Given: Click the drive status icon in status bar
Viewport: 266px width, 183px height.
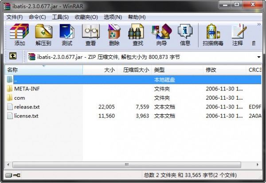Looking at the screenshot, I should pos(8,175).
